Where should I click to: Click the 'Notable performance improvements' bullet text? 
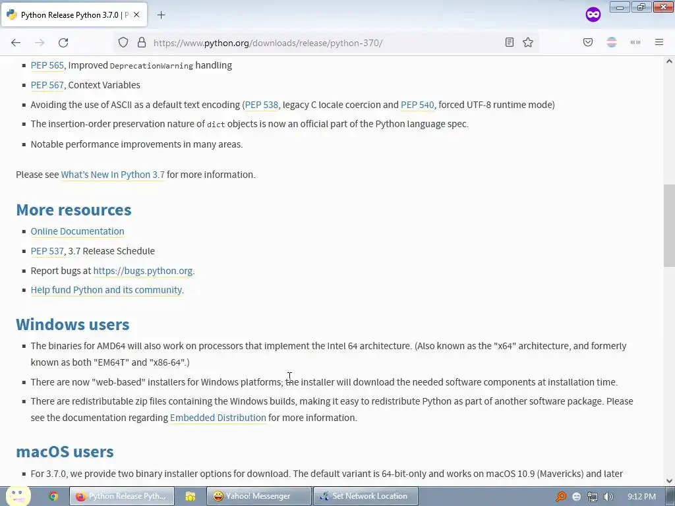pos(137,144)
